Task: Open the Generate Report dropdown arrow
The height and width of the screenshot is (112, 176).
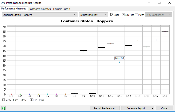Action: 152,108
